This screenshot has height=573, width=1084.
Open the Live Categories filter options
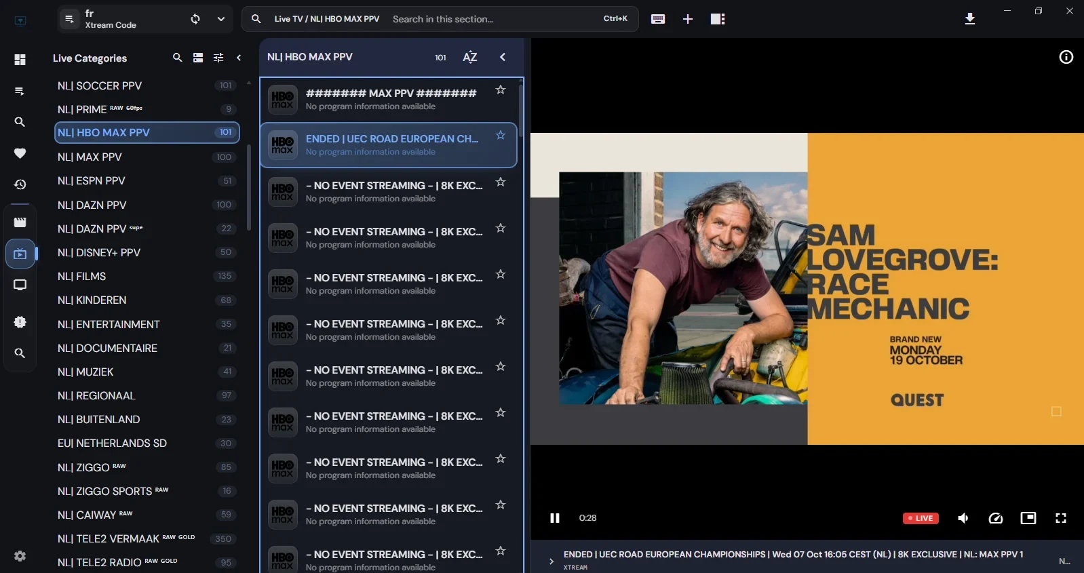[218, 58]
